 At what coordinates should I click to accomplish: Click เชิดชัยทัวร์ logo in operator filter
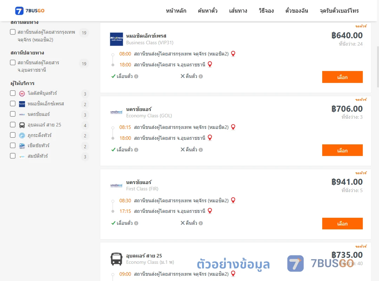[22, 146]
